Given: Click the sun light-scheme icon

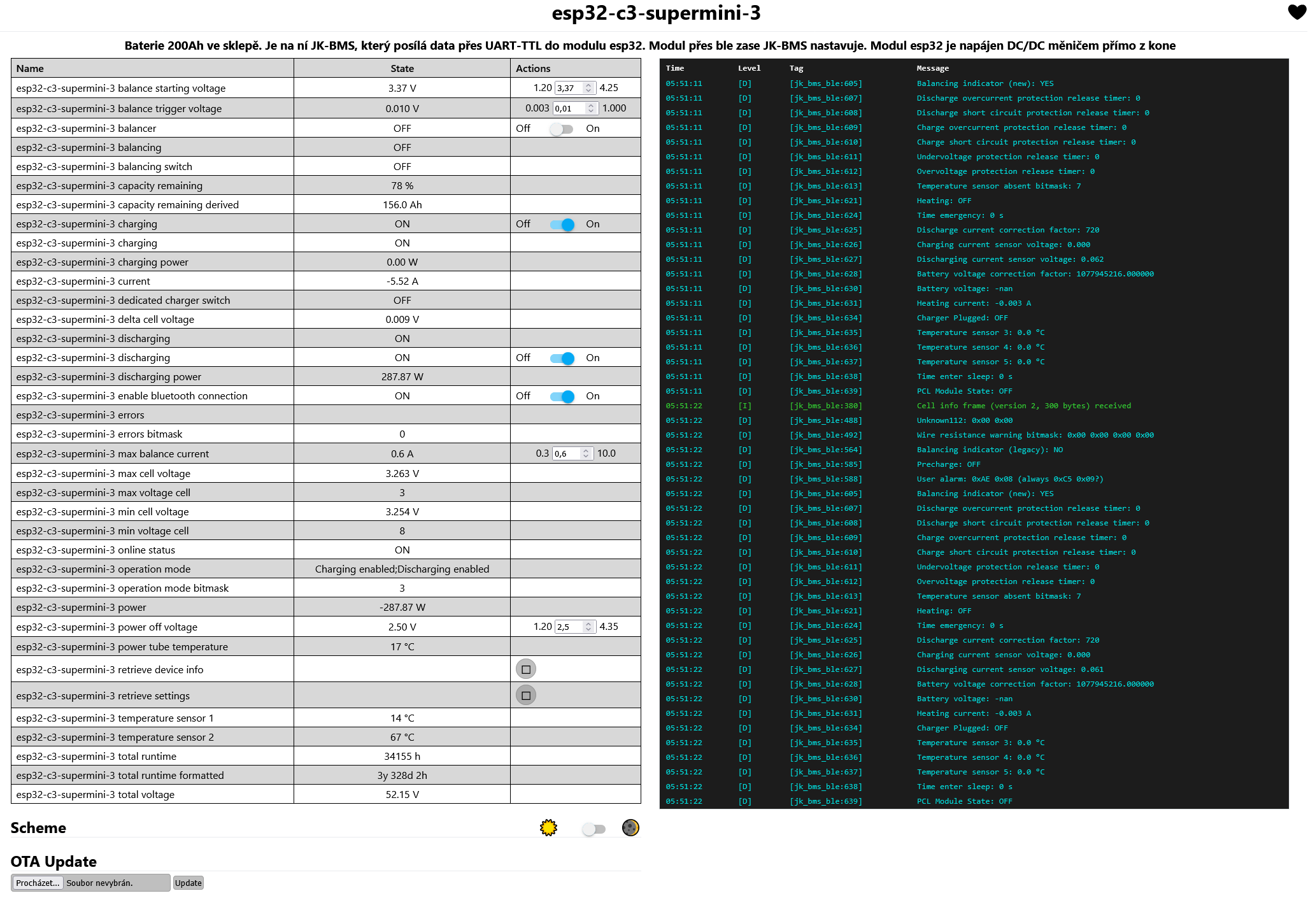Looking at the screenshot, I should pos(548,827).
